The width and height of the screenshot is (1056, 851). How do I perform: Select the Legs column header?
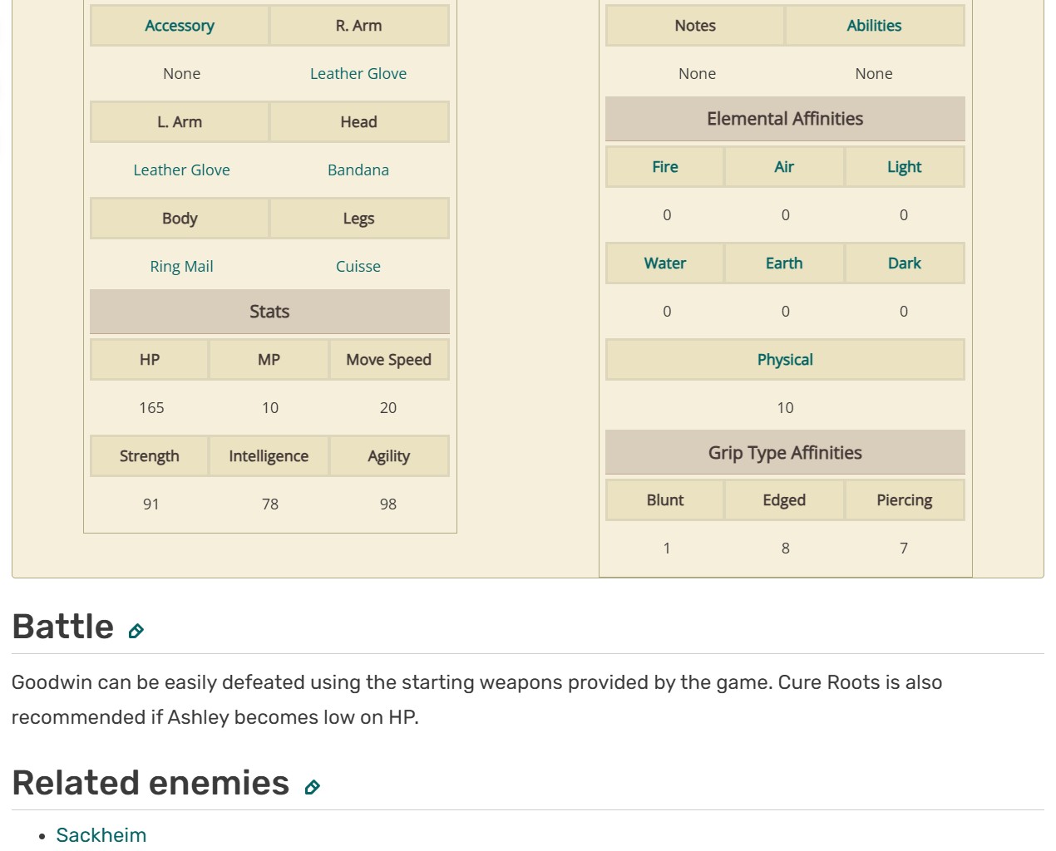coord(359,219)
